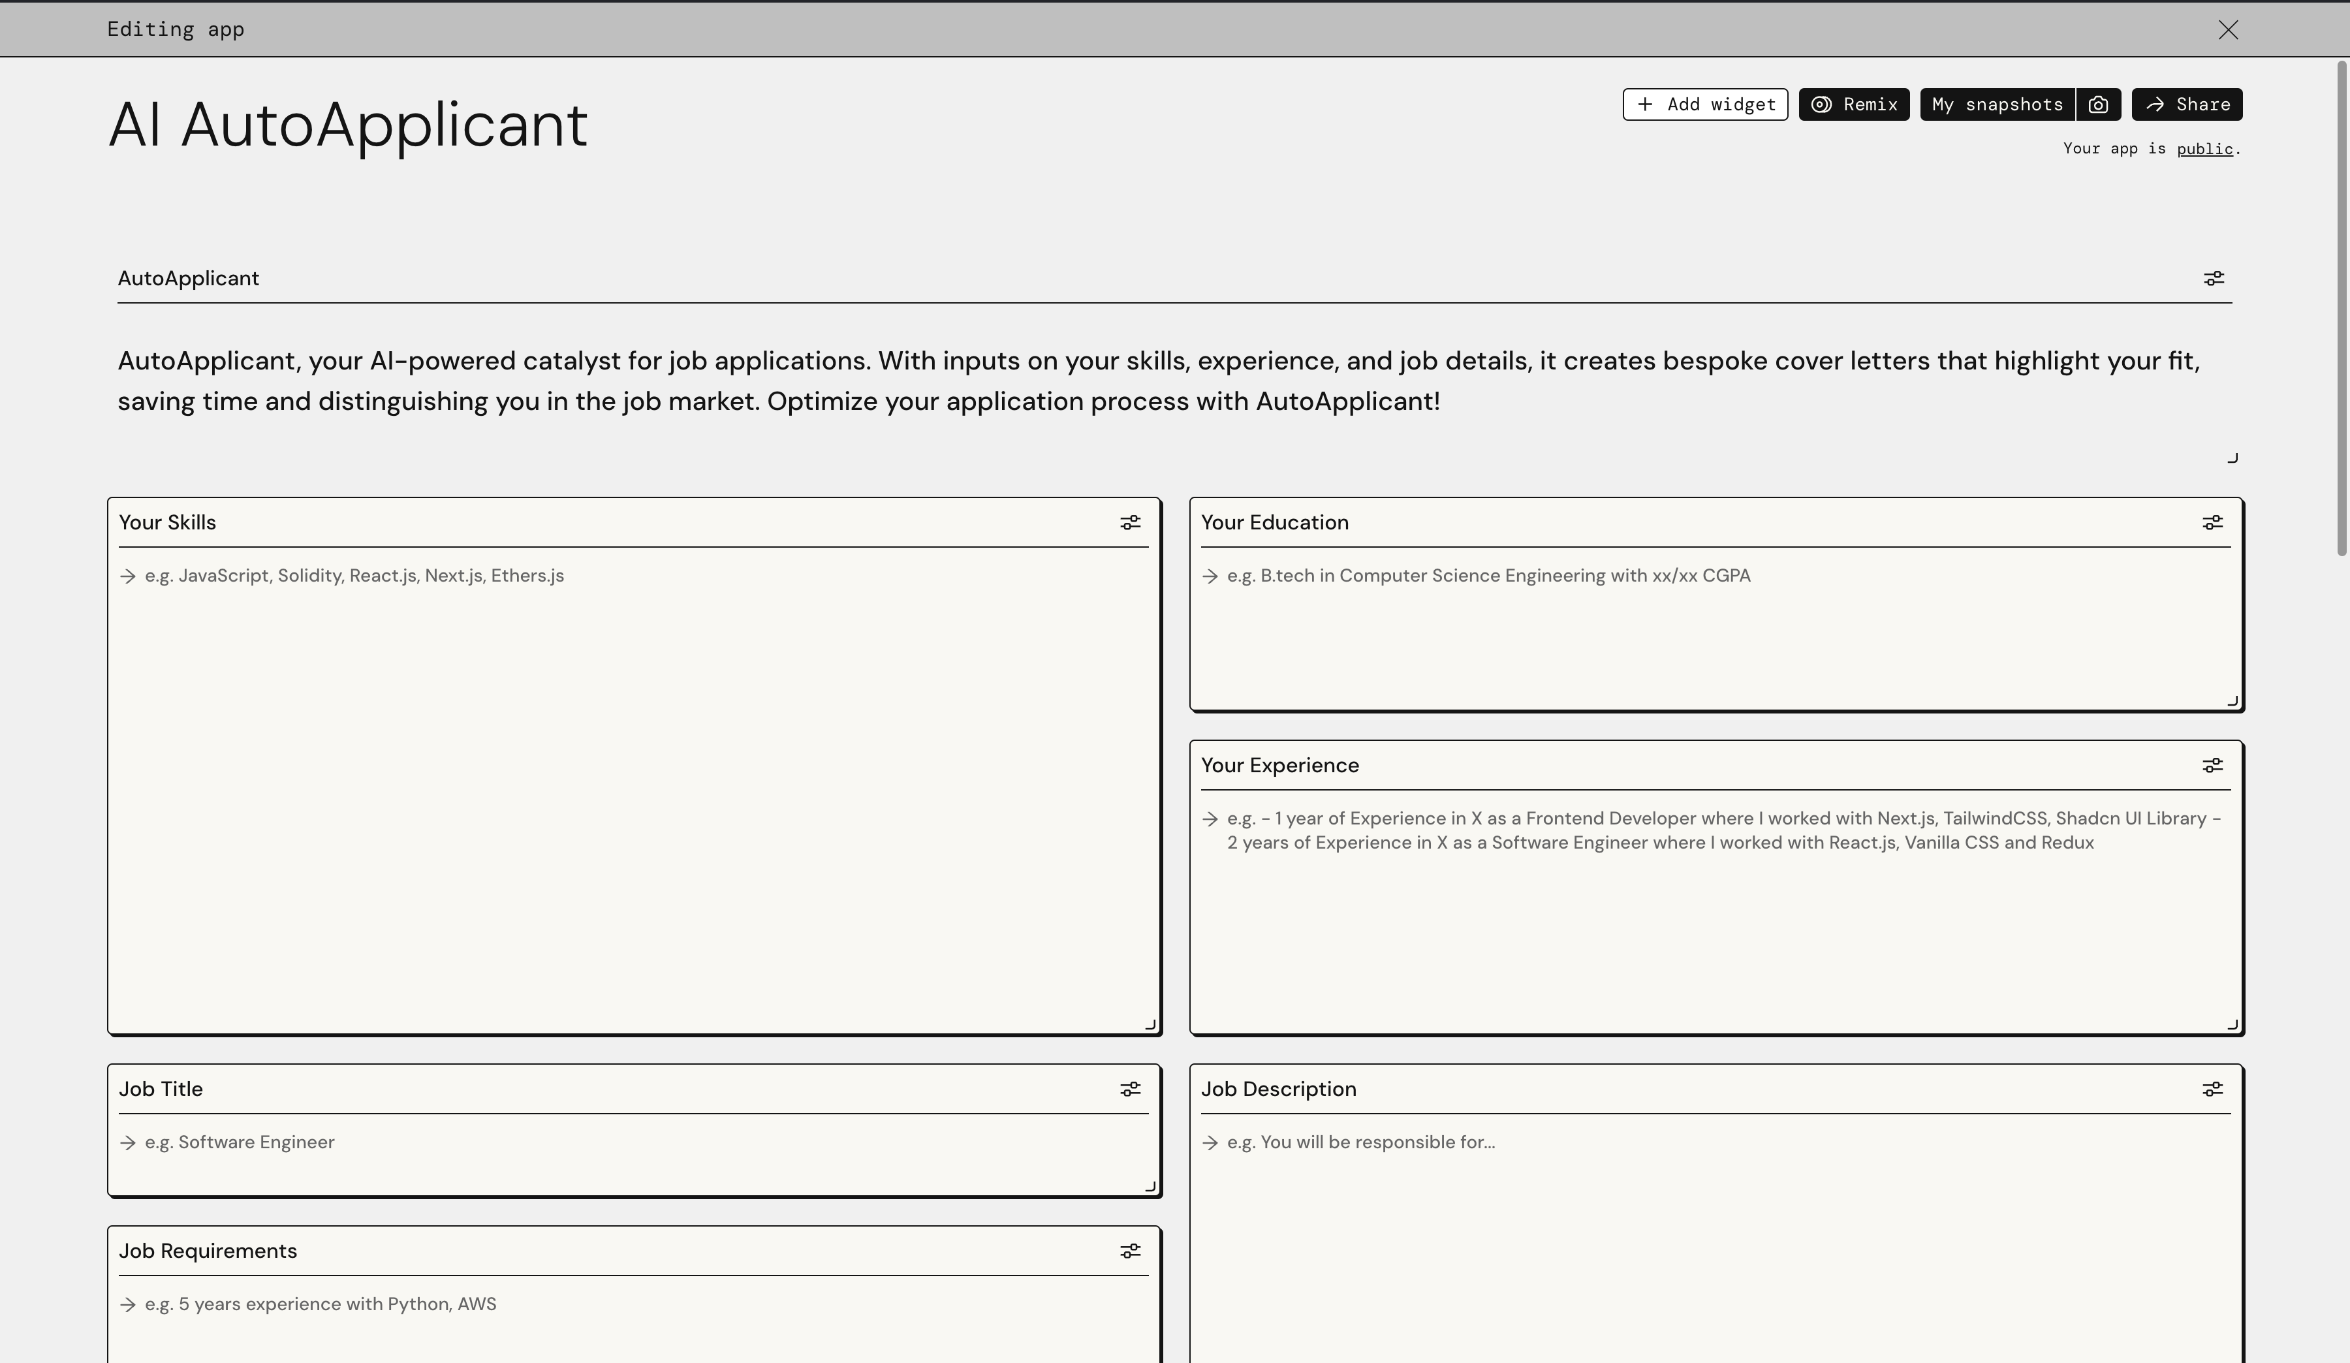
Task: Open Your Skills widget settings icon
Action: tap(1130, 523)
